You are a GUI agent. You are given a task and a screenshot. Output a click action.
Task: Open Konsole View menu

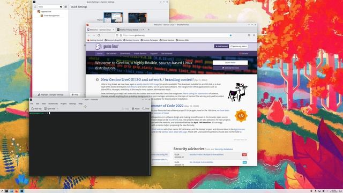[x=44, y=103]
